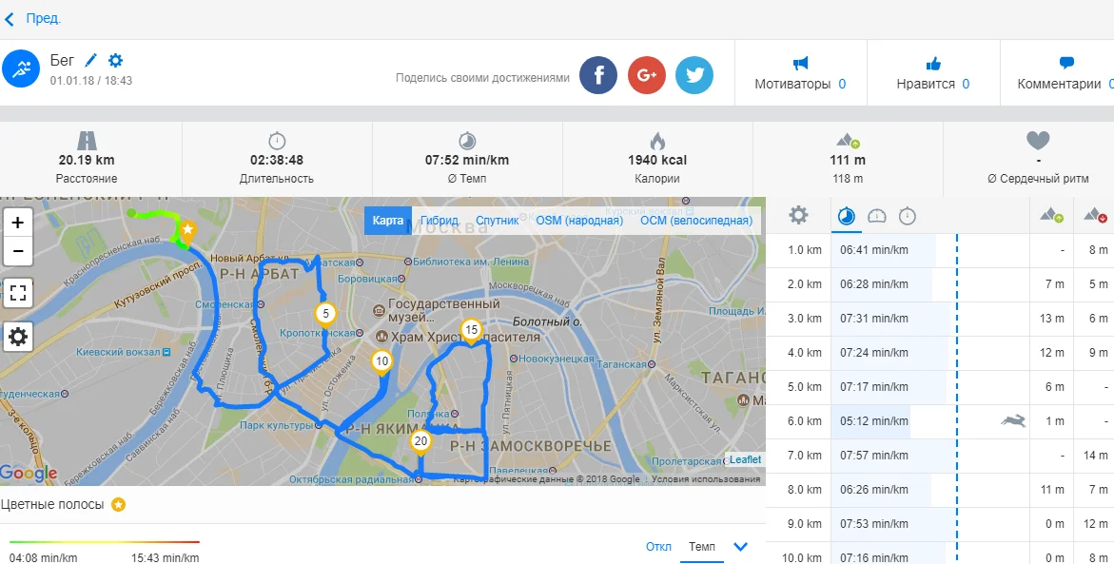Click the back chevron arrow
This screenshot has width=1114, height=564.
click(x=10, y=19)
